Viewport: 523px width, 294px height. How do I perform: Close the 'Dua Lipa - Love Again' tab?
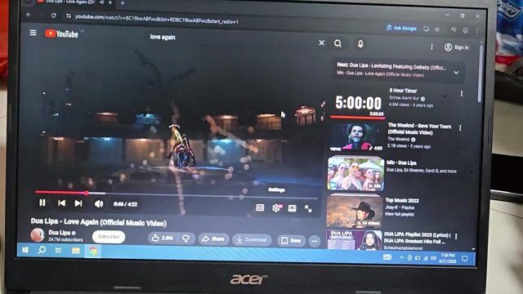point(110,2)
